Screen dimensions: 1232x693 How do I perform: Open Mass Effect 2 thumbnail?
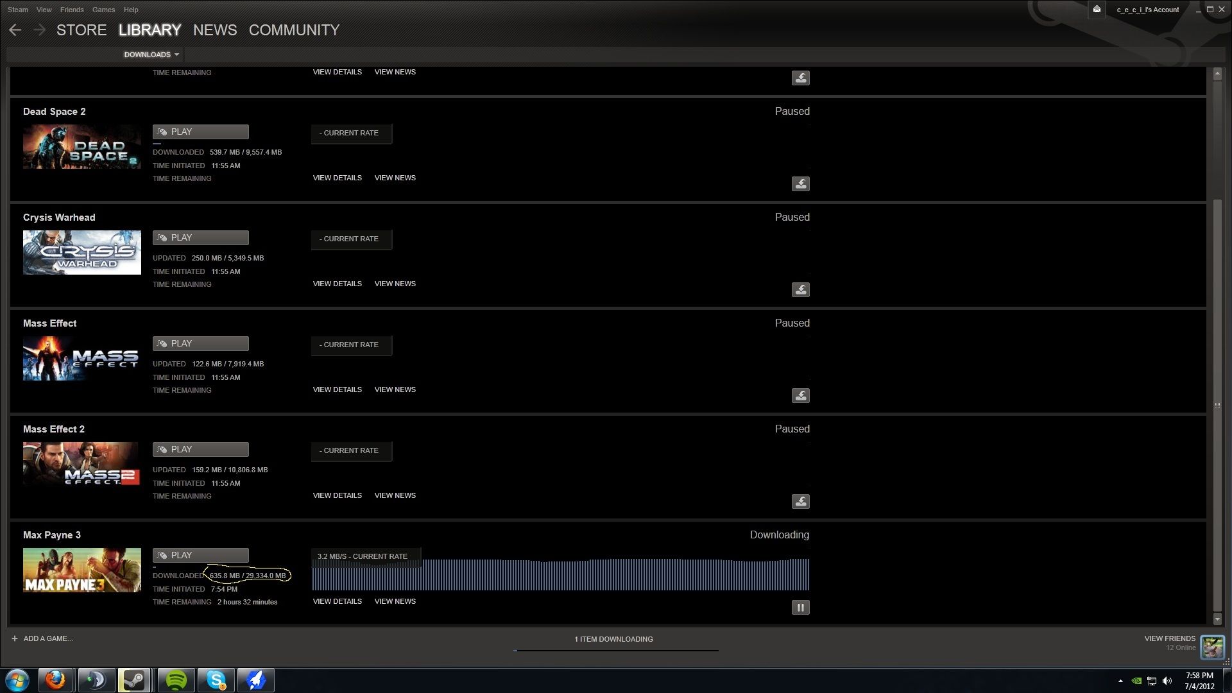click(x=82, y=464)
